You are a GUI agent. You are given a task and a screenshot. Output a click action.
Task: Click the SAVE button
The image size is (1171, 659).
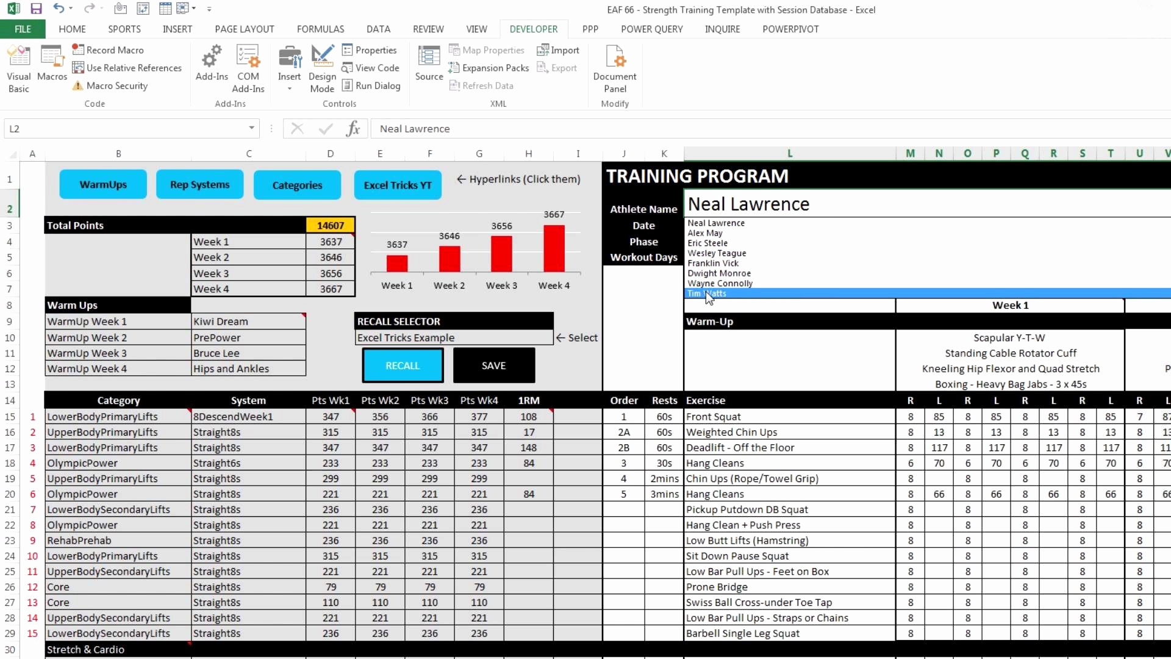click(x=493, y=364)
